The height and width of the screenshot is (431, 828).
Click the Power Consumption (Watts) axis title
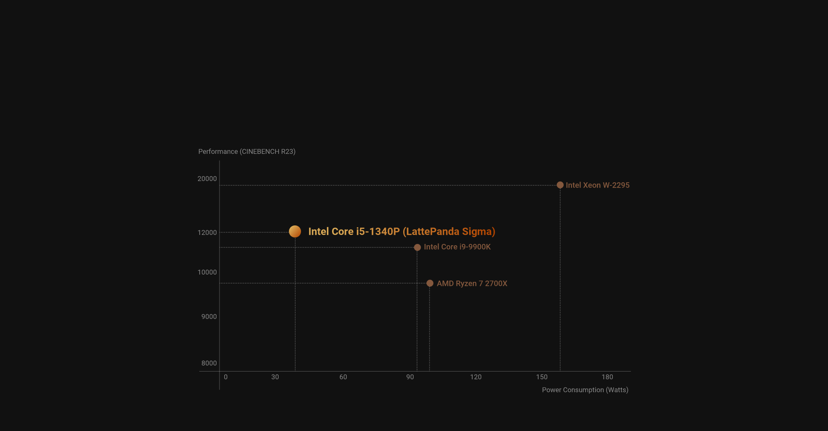pos(585,390)
